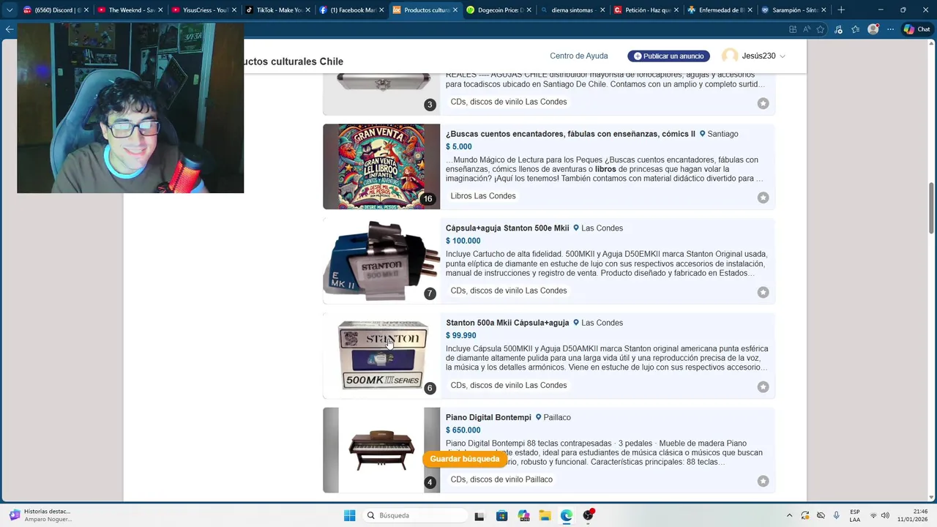Image resolution: width=937 pixels, height=527 pixels.
Task: Launch Microsoft Store from taskbar
Action: 501,515
